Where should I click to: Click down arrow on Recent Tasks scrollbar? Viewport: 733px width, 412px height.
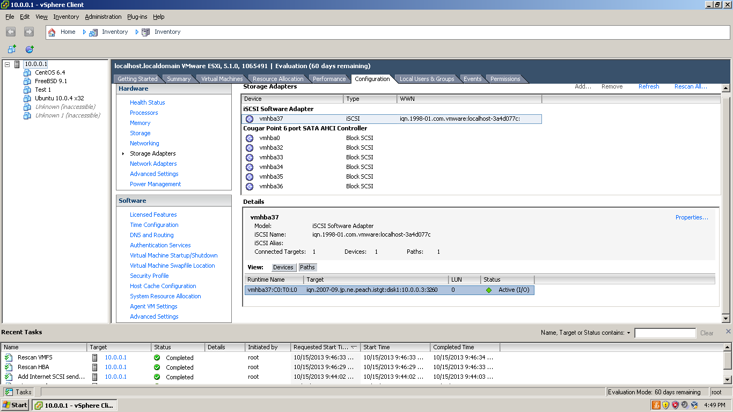click(728, 380)
